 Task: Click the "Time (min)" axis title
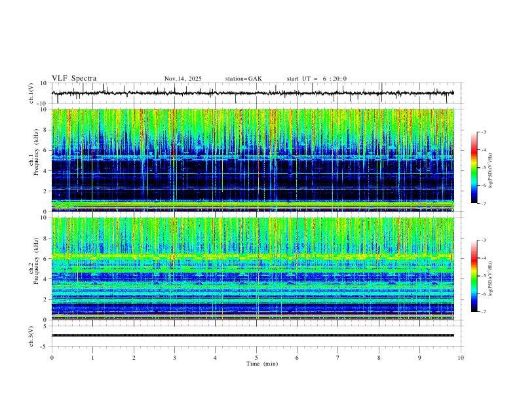(x=262, y=364)
